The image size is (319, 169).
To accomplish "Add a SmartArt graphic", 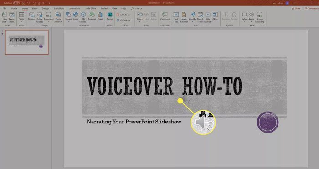I will [x=92, y=16].
